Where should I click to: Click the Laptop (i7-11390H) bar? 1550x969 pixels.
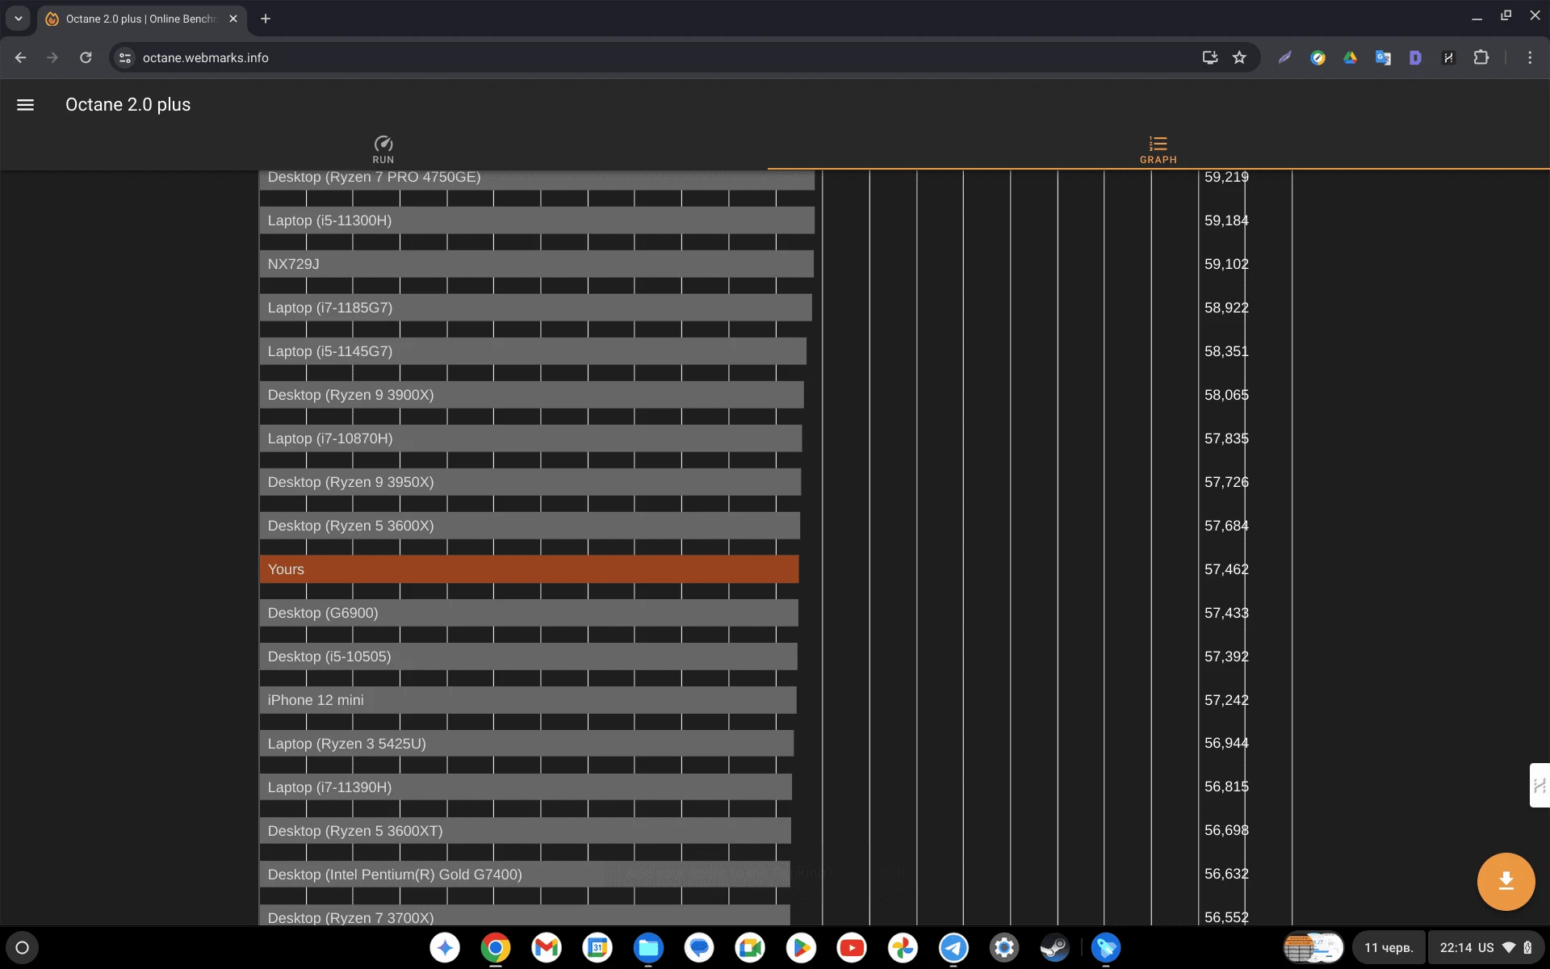click(x=526, y=787)
